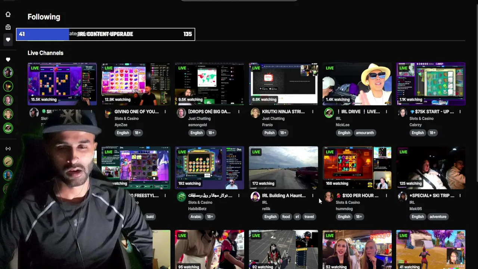Open asmongold's avatar in the left sidebar
Screen dimensions: 478x269
(8, 100)
